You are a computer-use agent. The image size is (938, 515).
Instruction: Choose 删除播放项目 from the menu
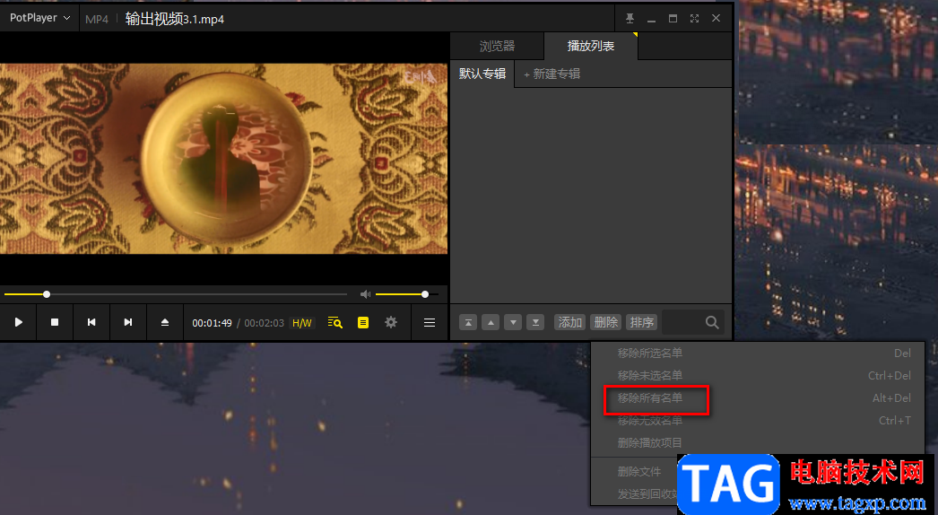[758, 443]
